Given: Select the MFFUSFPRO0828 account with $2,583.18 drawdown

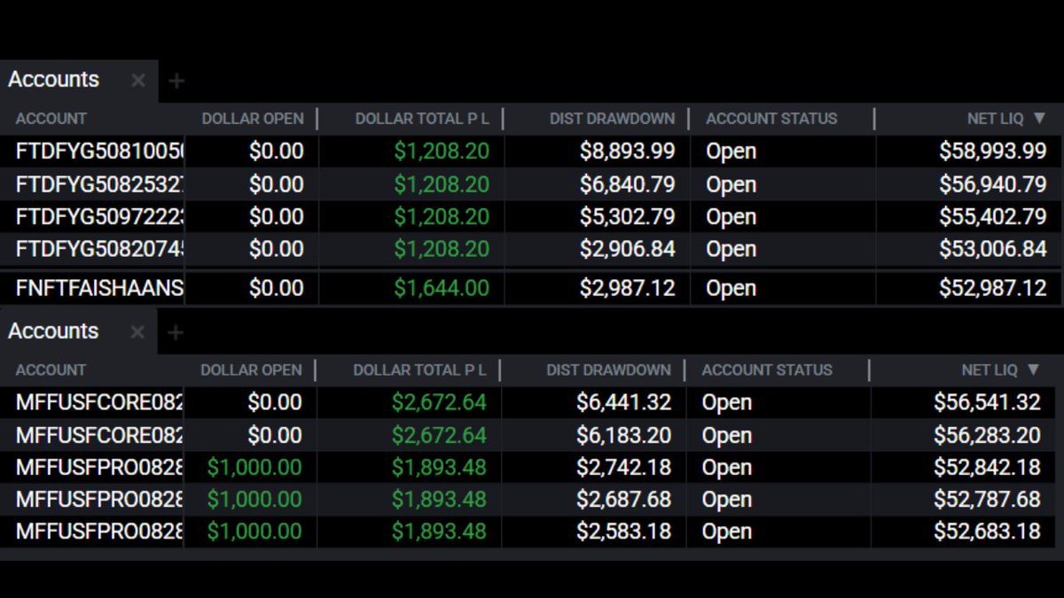Looking at the screenshot, I should point(99,532).
